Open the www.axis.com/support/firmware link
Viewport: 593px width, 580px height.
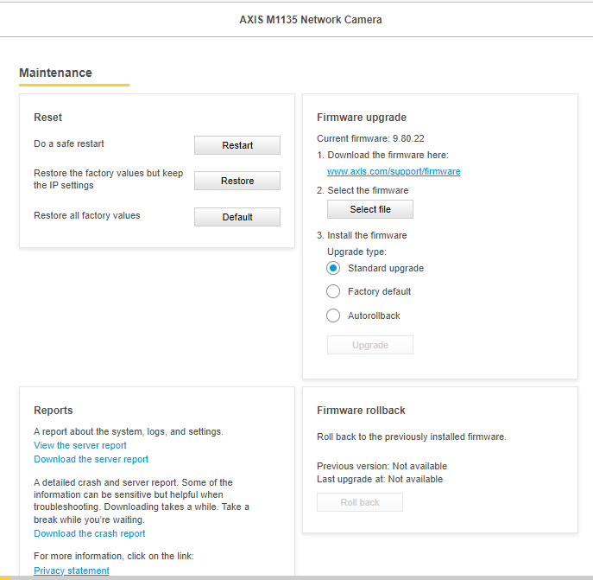coord(394,171)
